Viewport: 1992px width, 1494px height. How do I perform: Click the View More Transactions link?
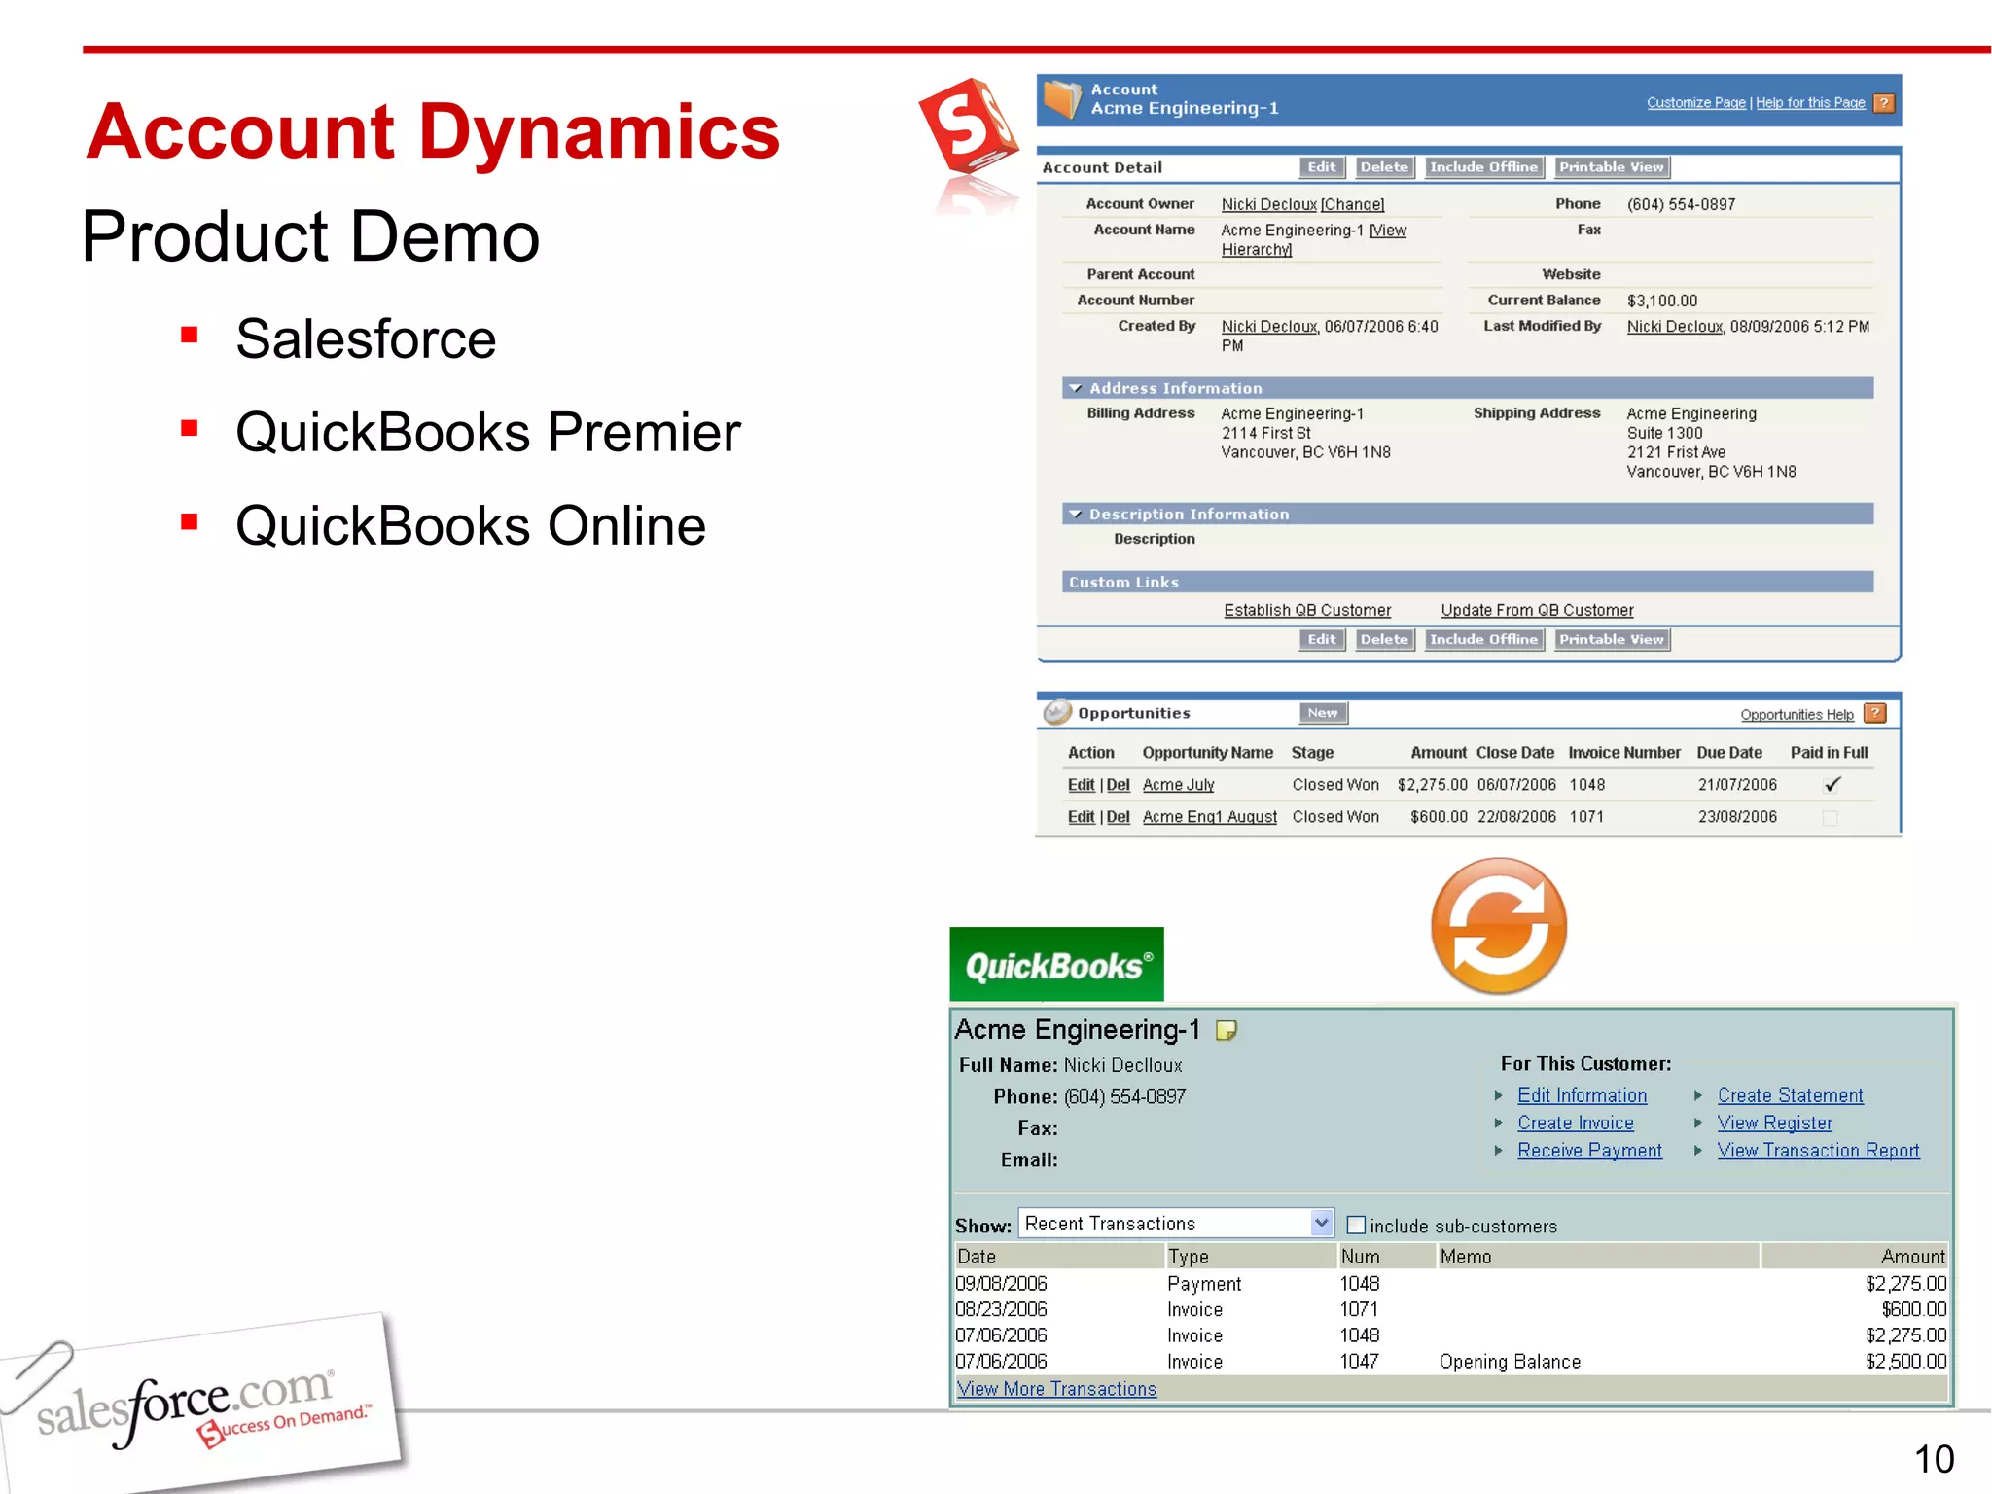(1057, 1389)
